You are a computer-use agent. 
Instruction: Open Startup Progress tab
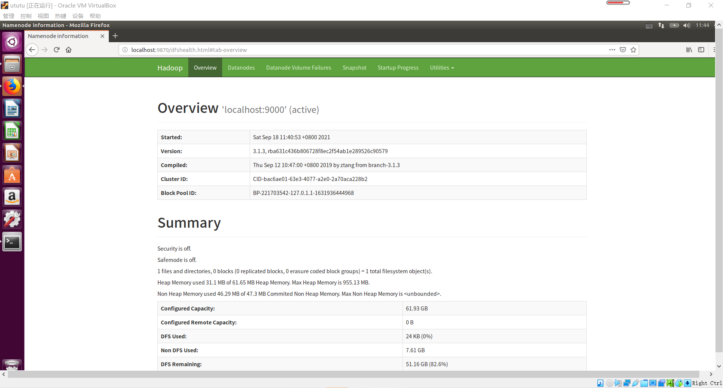tap(398, 68)
